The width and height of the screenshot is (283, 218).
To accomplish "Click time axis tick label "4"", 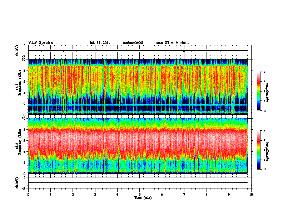I will [x=118, y=194].
